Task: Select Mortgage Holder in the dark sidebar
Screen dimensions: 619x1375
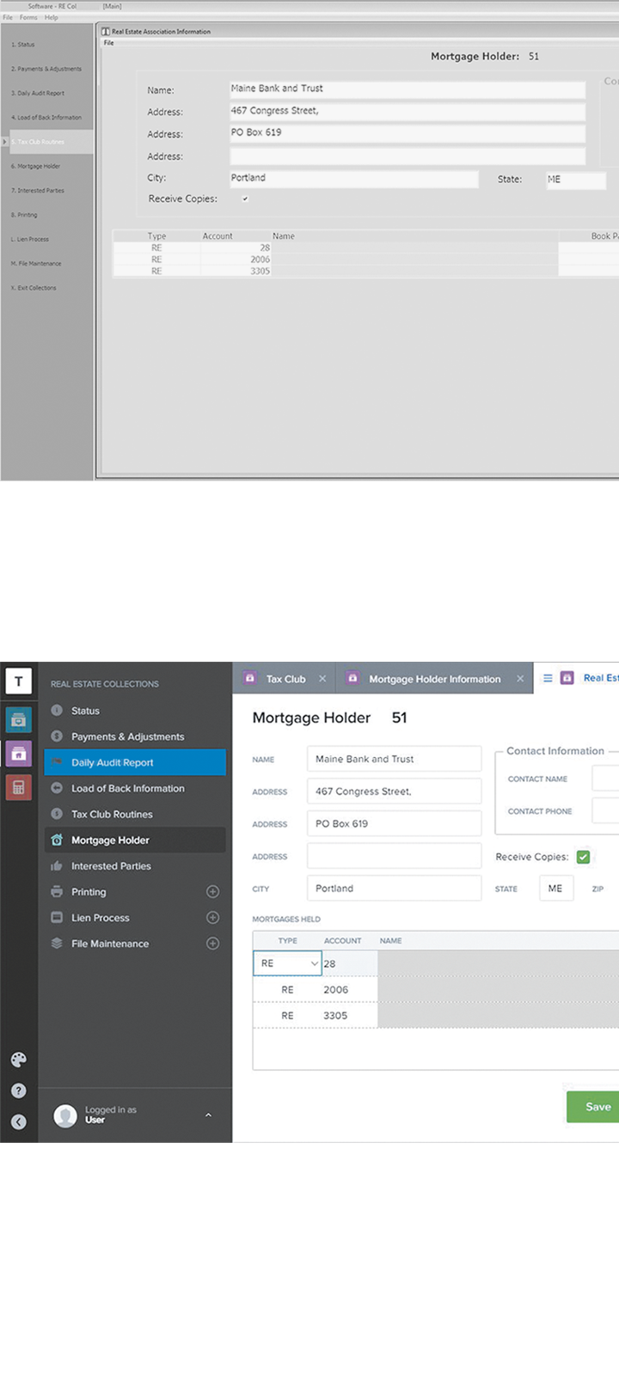Action: click(x=135, y=840)
